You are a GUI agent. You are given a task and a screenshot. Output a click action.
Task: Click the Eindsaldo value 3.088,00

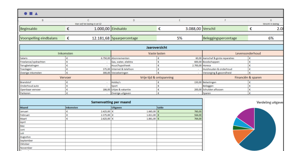180,29
